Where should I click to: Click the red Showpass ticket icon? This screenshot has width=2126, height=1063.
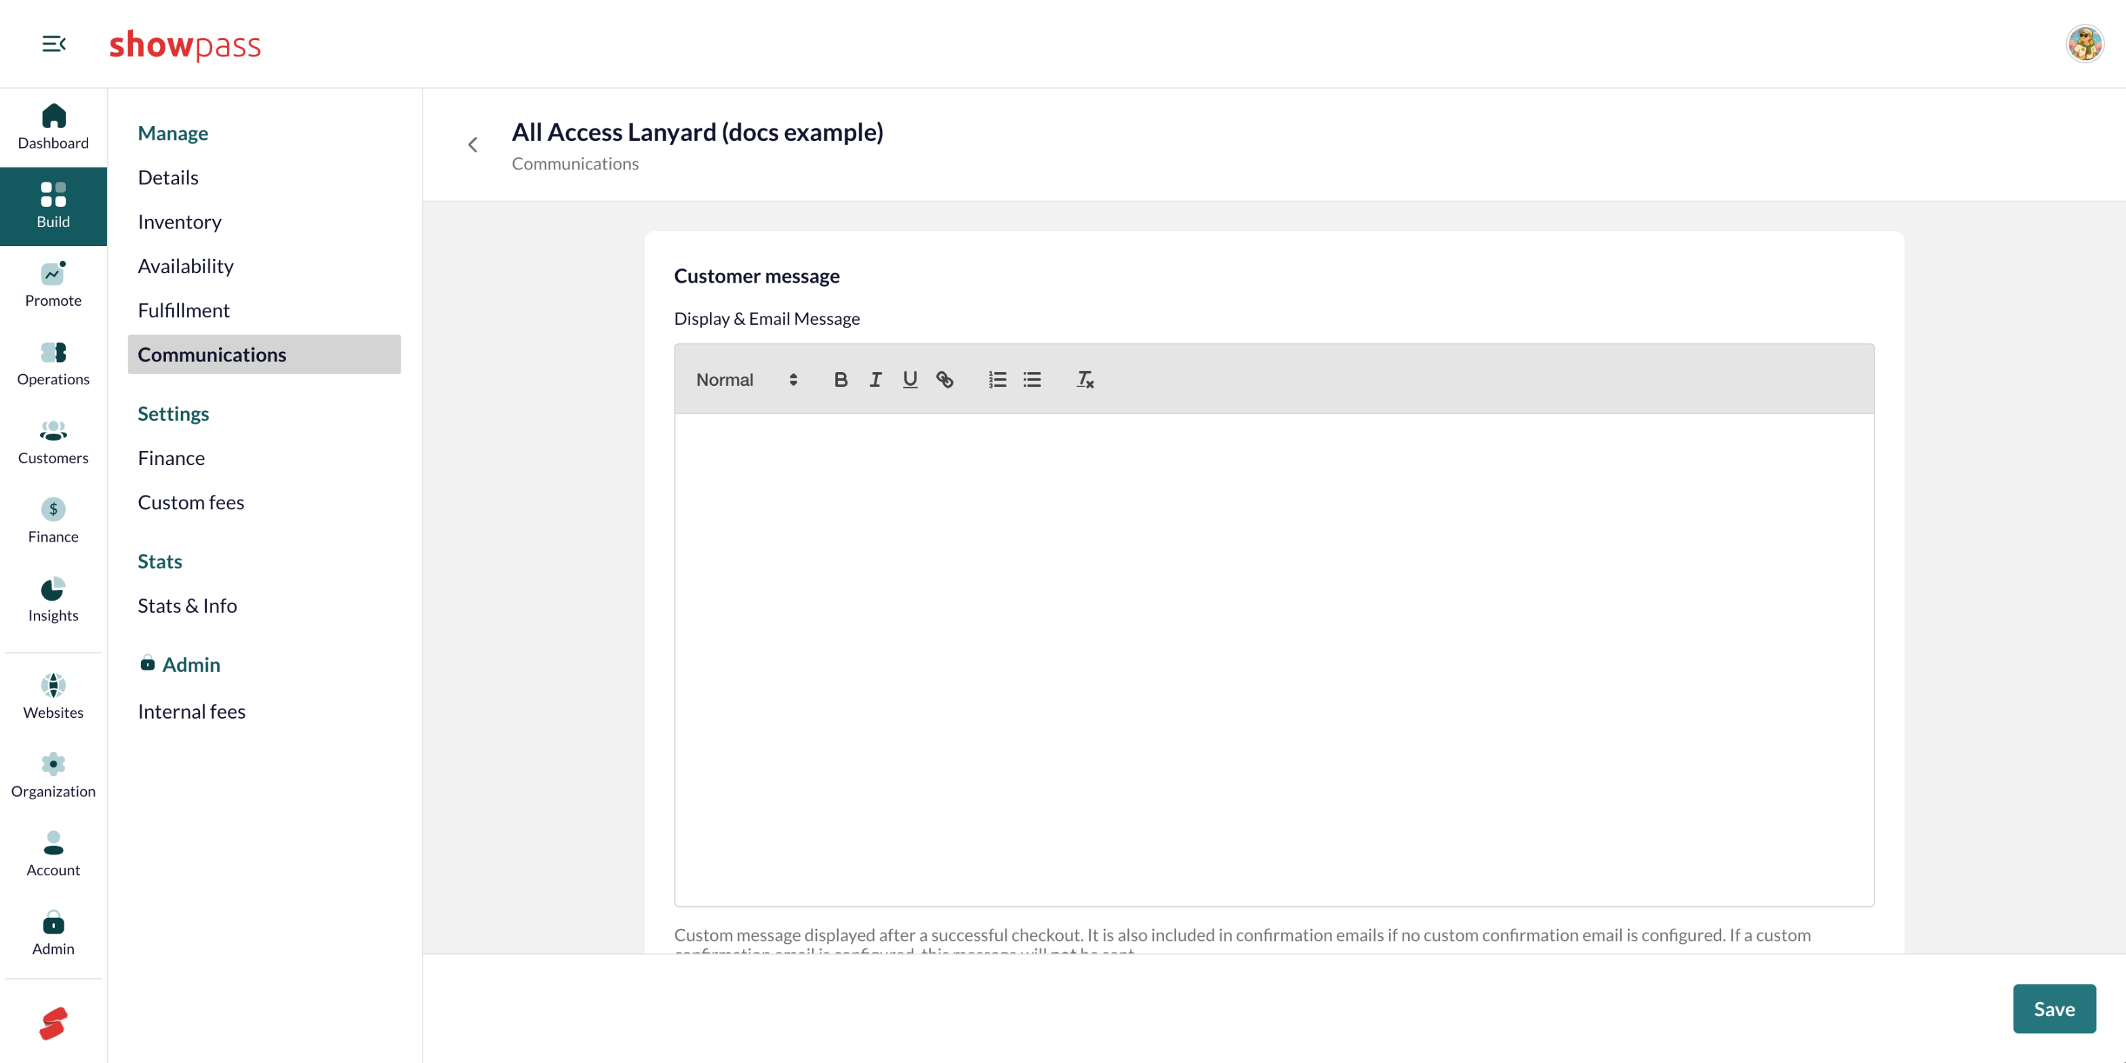click(x=54, y=1024)
